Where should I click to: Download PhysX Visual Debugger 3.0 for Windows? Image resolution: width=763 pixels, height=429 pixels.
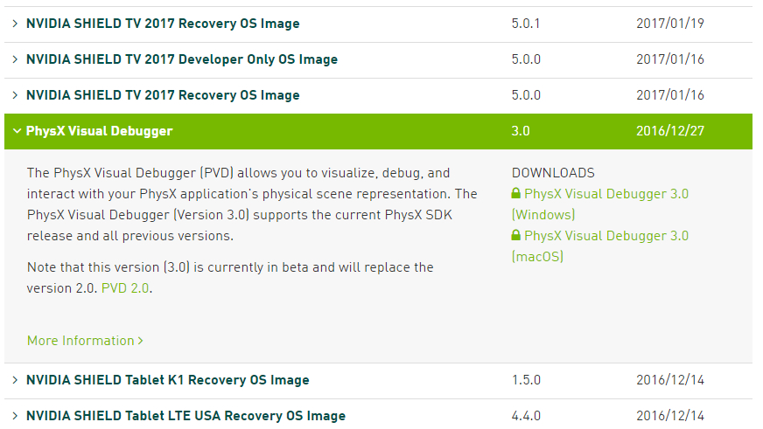tap(605, 194)
